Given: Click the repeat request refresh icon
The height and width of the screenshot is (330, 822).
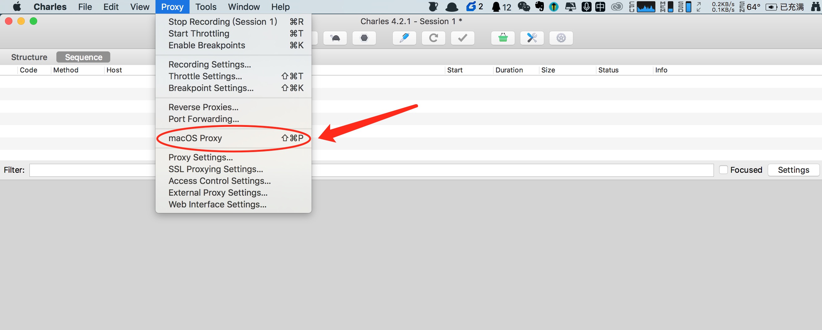Looking at the screenshot, I should tap(433, 38).
